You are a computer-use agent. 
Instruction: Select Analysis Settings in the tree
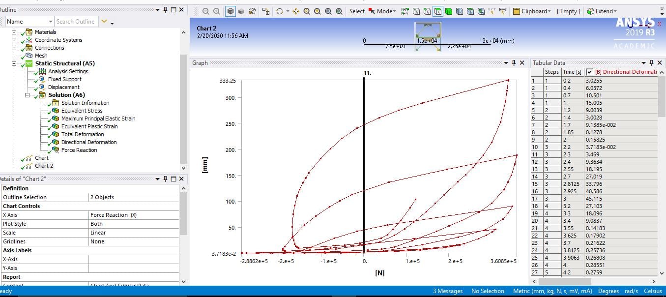[x=68, y=71]
